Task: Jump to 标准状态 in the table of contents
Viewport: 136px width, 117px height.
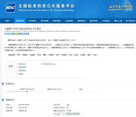Action: tap(21, 64)
